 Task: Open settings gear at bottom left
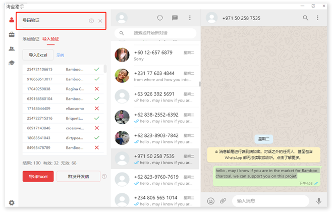(x=11, y=202)
